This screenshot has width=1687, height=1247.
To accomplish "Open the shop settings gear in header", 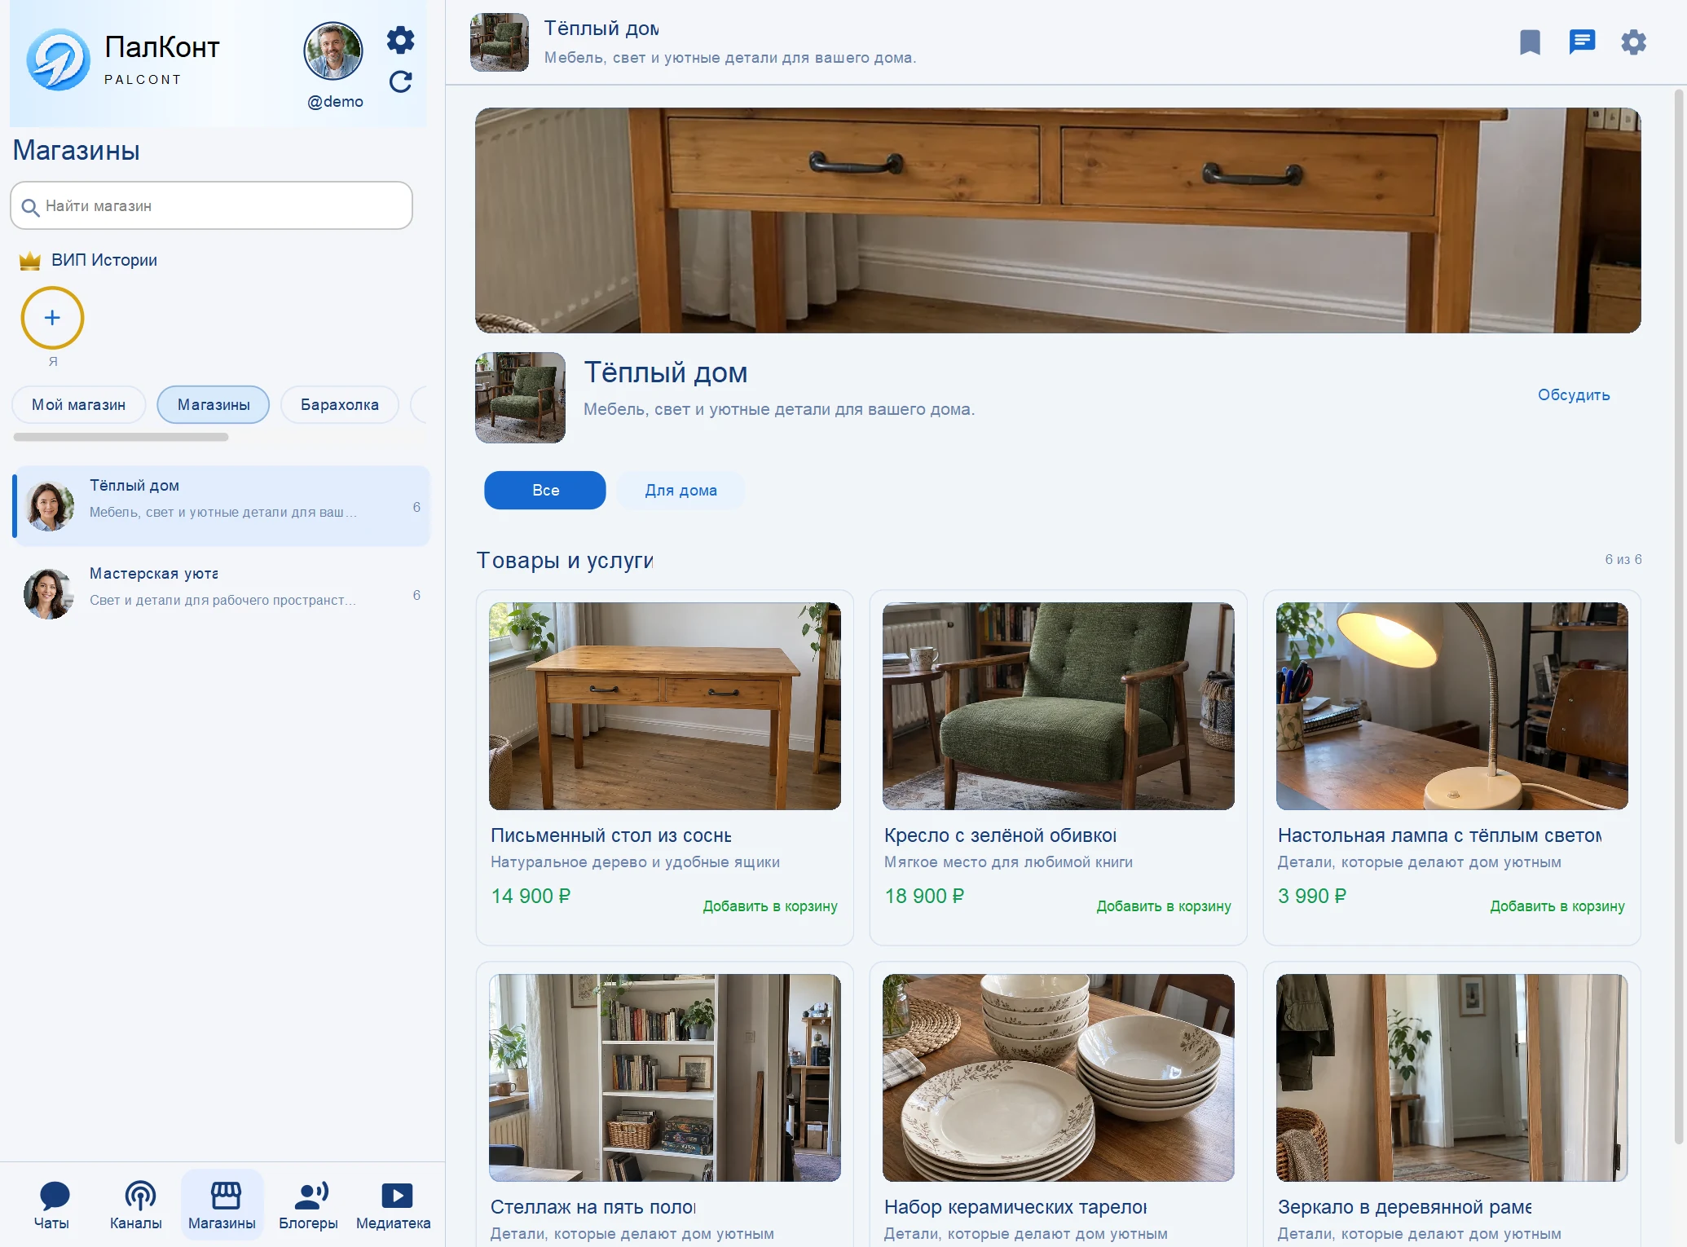I will tap(1633, 42).
